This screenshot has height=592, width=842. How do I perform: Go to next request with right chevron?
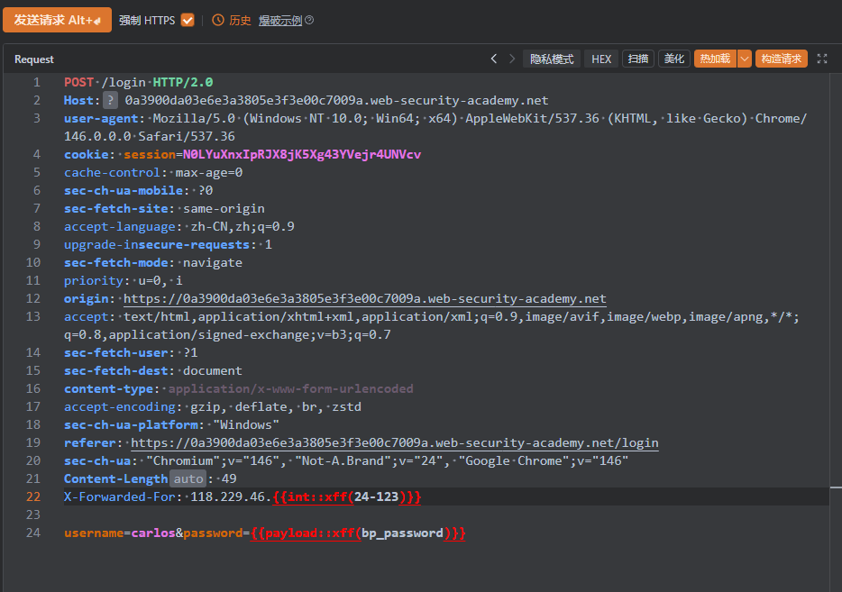point(512,59)
